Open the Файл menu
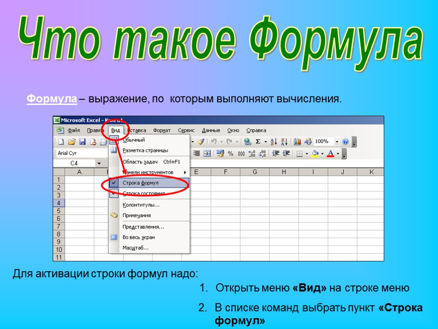Screen dimensions: 438x329 [x=74, y=130]
